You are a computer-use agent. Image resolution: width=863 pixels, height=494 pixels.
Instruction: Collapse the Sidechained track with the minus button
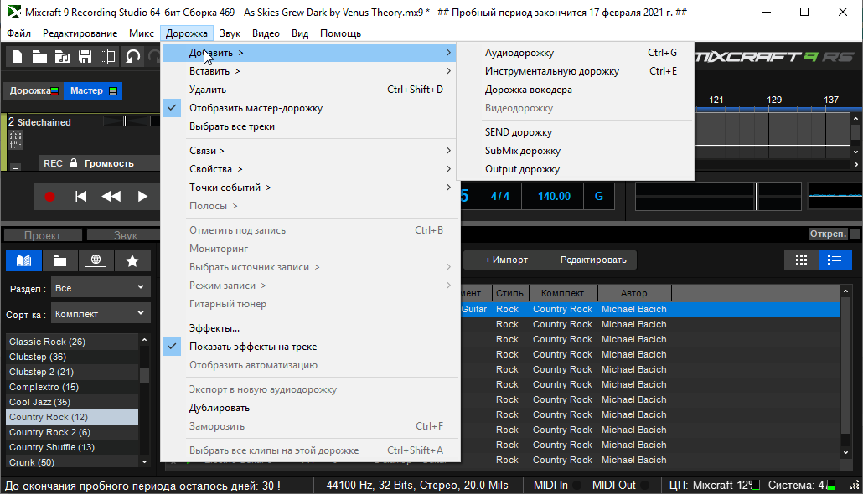pos(15,167)
